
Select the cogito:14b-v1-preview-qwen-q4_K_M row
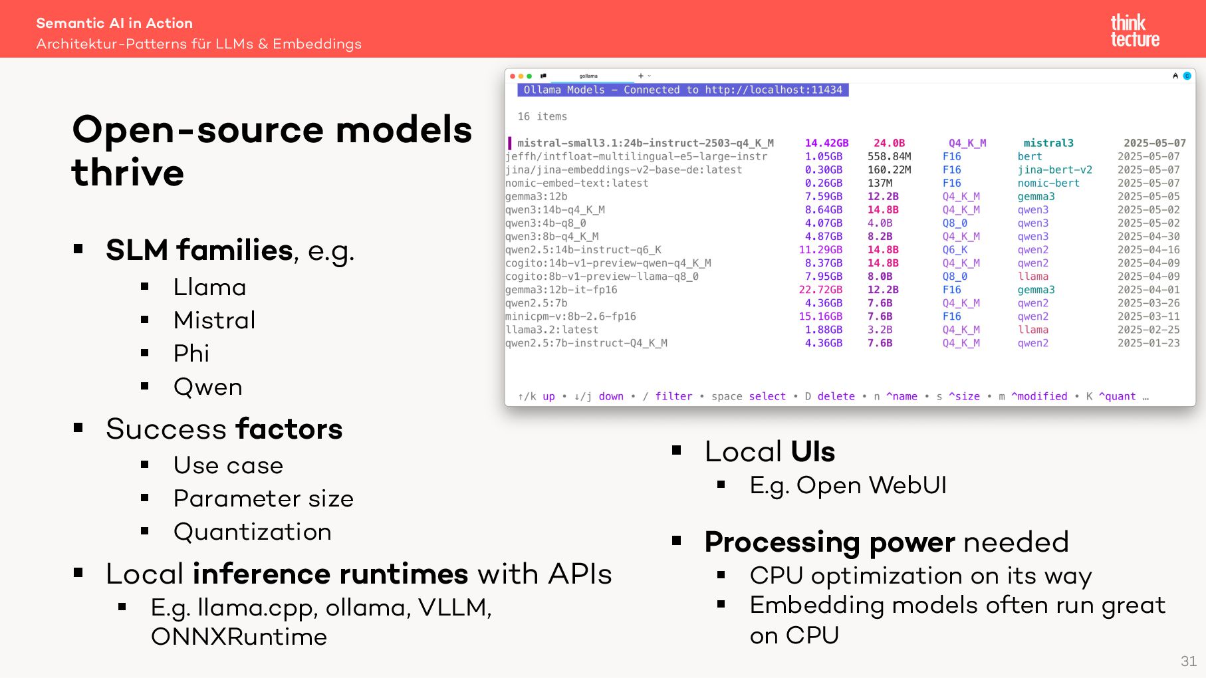843,263
